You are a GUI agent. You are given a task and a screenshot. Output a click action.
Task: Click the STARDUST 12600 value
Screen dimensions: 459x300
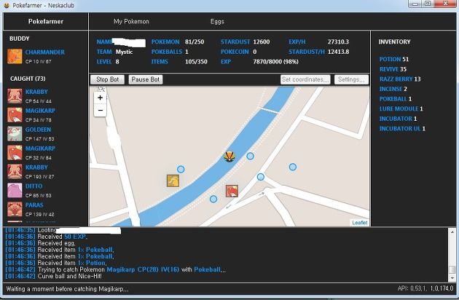click(262, 42)
